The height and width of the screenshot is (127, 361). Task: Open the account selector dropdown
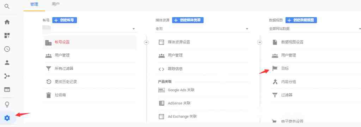tap(90, 29)
